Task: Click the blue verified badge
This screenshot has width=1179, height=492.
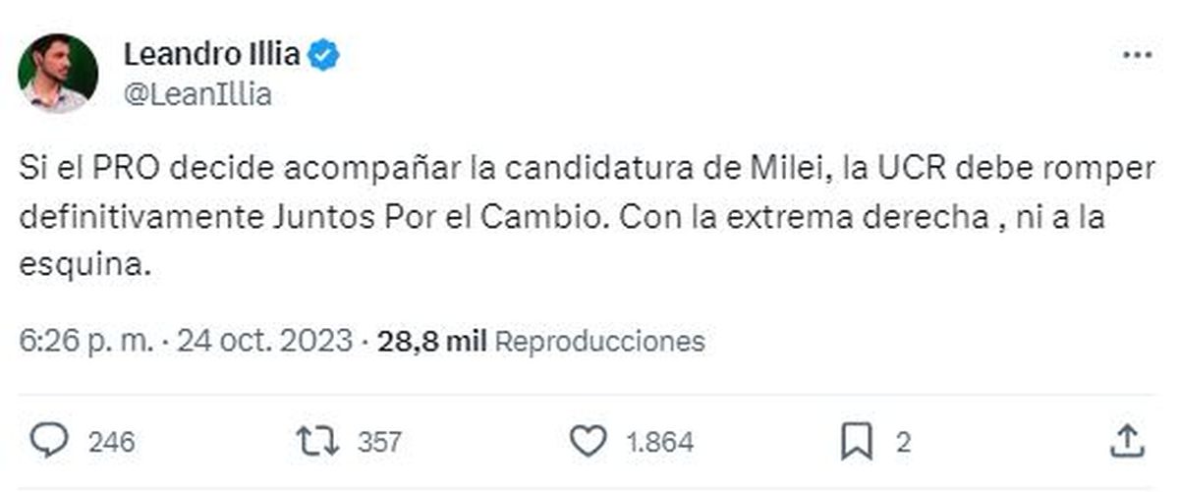Action: coord(324,55)
